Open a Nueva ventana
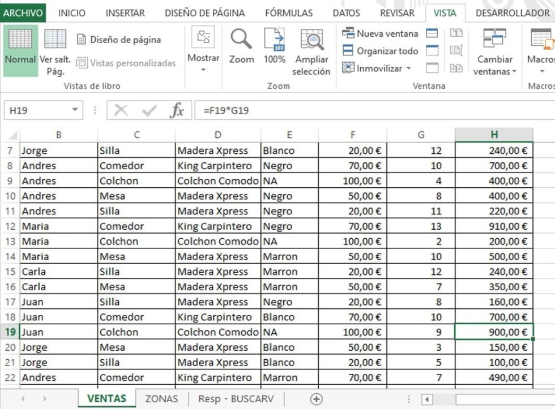This screenshot has width=555, height=409. click(381, 33)
